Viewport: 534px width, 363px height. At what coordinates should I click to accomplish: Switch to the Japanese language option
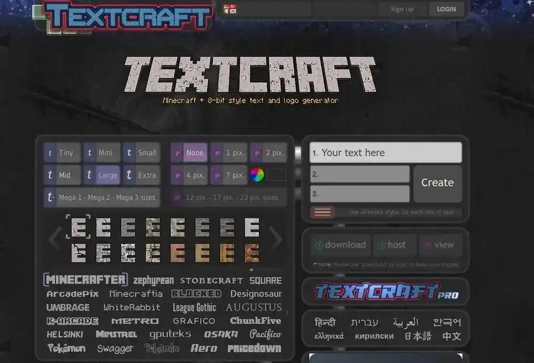[418, 336]
